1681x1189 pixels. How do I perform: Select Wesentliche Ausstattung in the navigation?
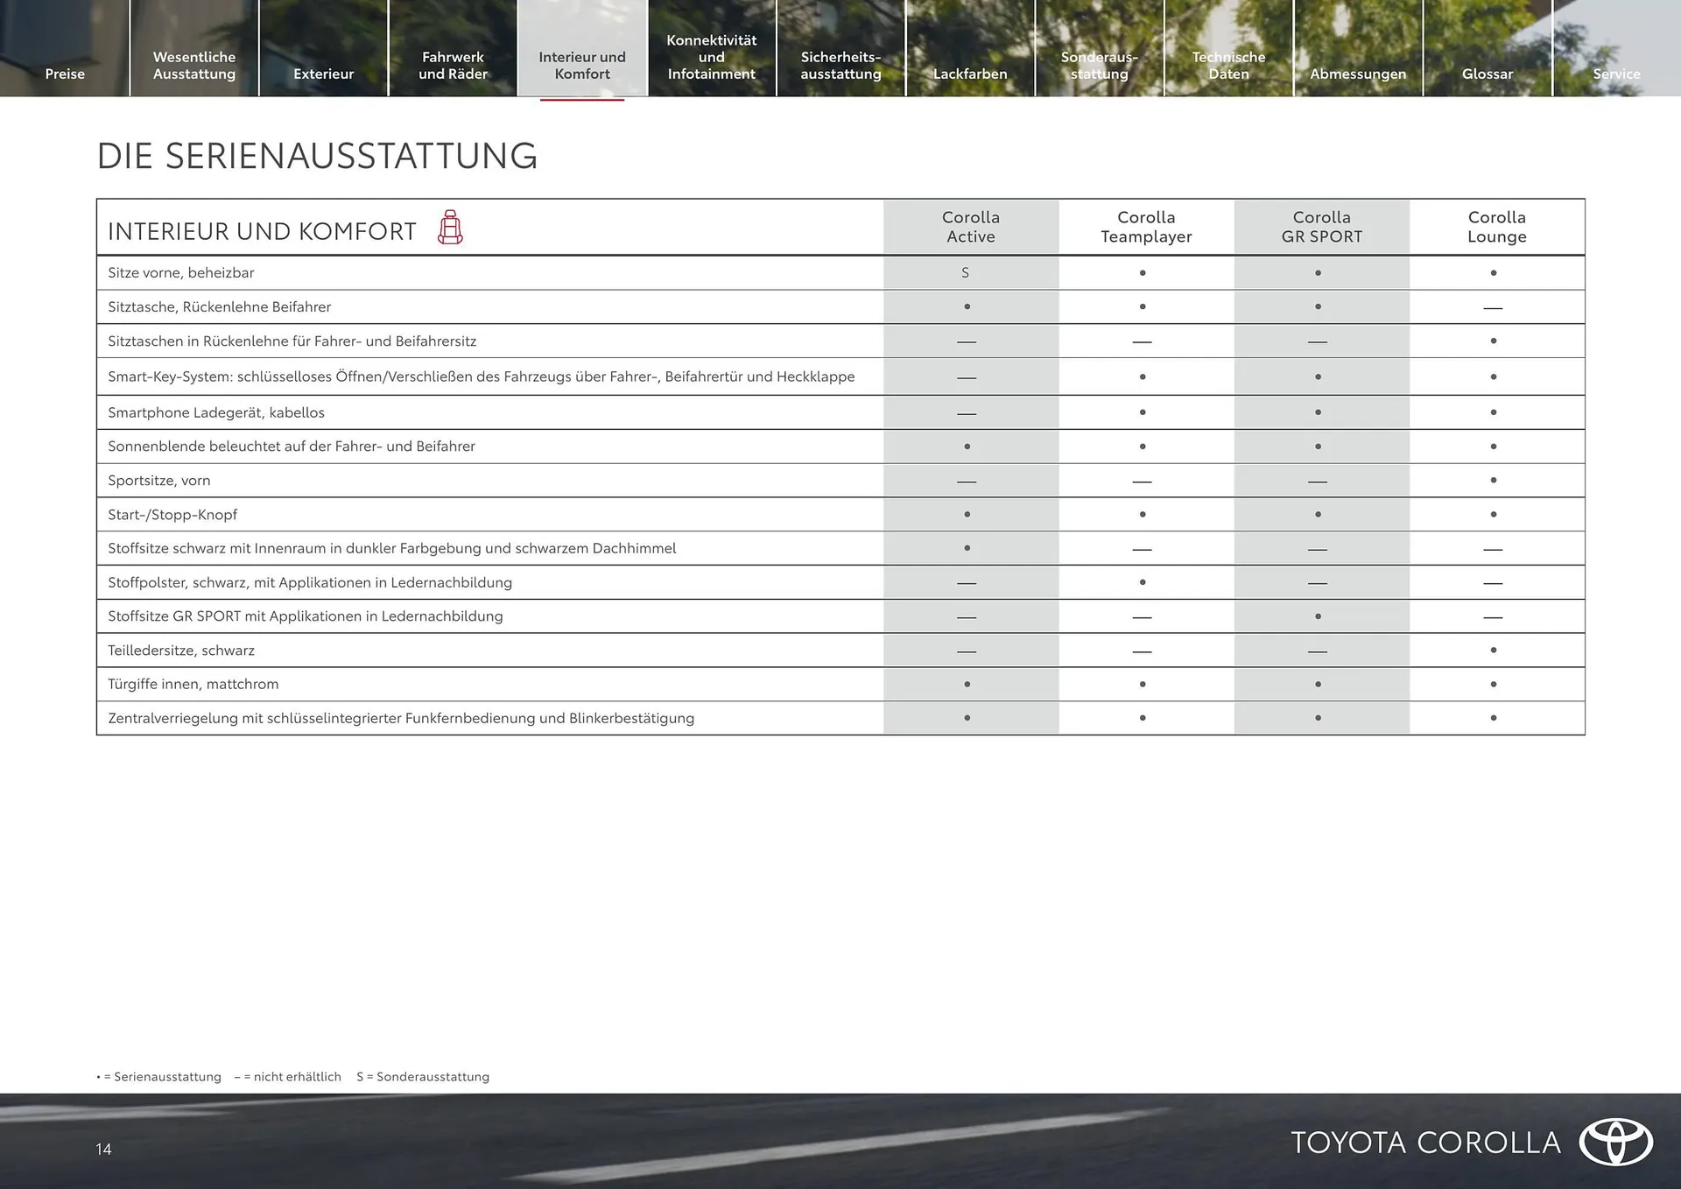coord(194,65)
